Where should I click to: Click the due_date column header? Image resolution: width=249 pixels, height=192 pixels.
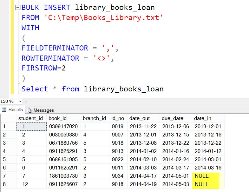pyautogui.click(x=176, y=118)
